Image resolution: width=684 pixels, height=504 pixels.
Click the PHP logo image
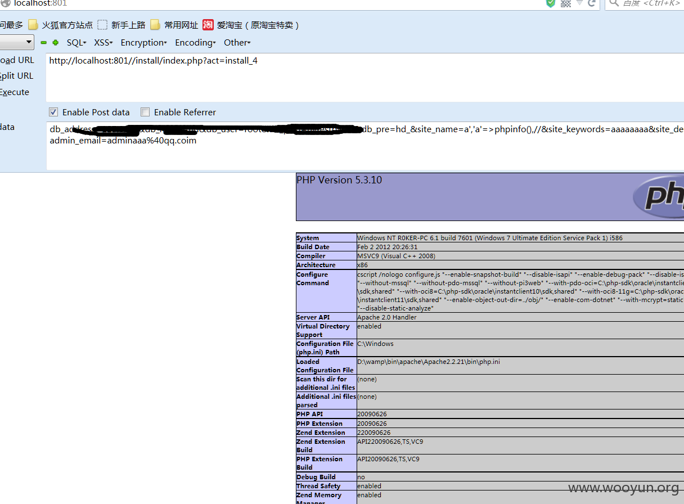658,196
